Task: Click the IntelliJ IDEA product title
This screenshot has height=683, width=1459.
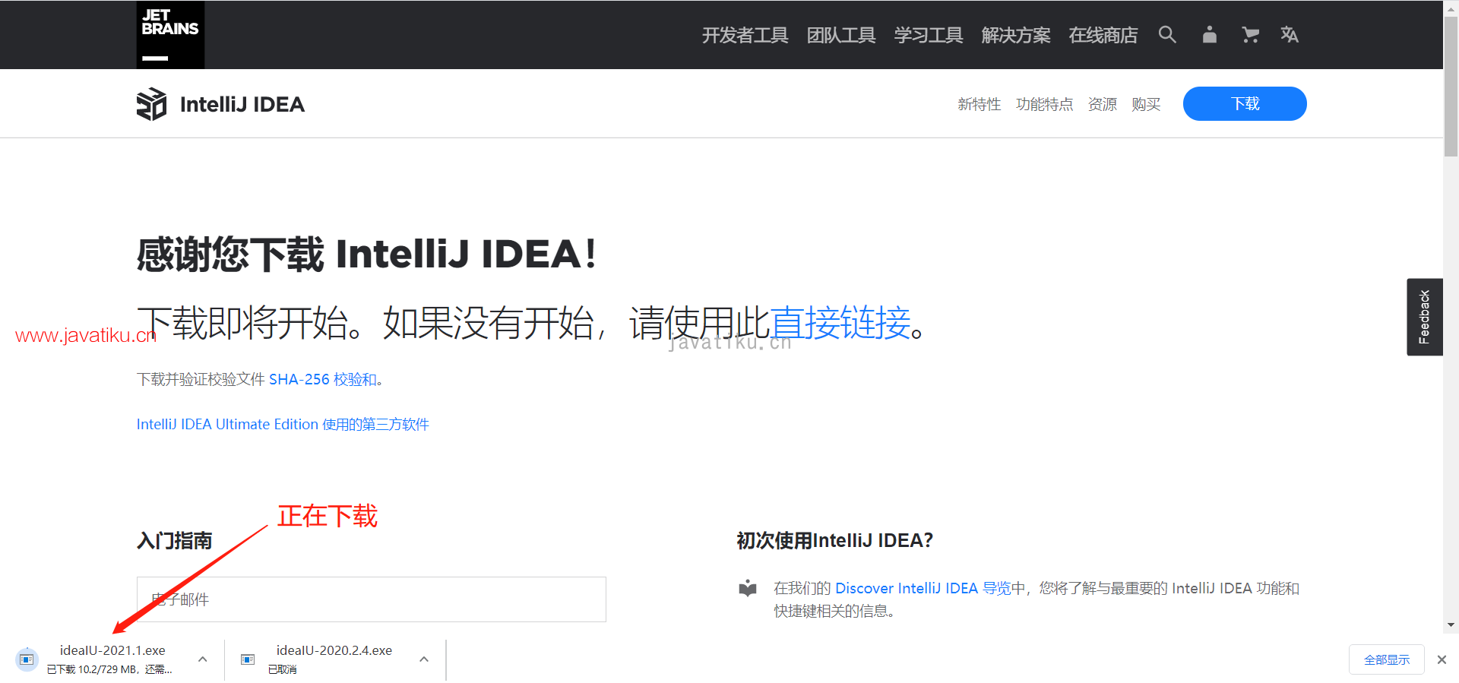Action: click(242, 104)
